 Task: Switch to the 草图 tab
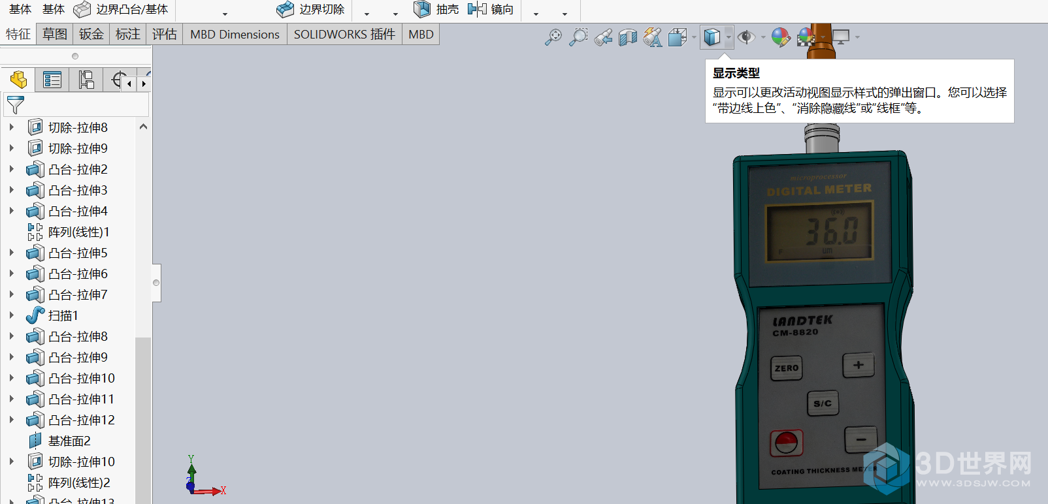[x=55, y=34]
